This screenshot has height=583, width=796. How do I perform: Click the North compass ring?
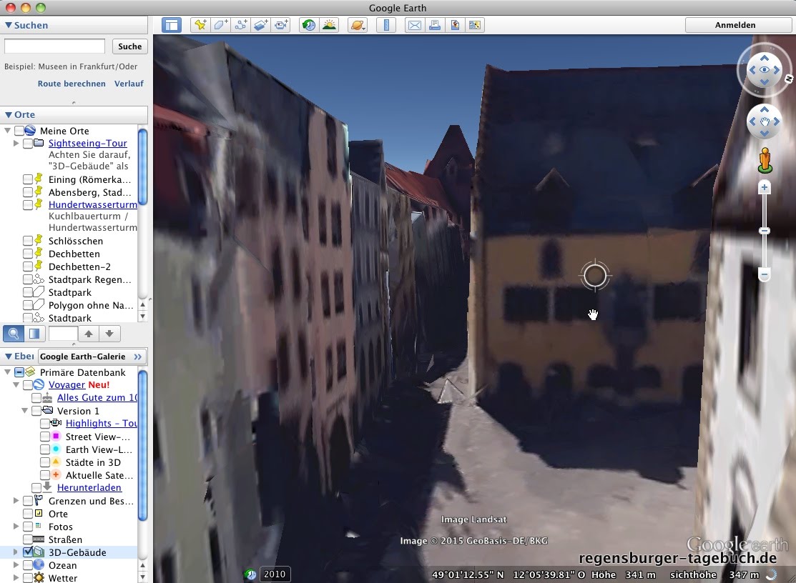coord(789,79)
